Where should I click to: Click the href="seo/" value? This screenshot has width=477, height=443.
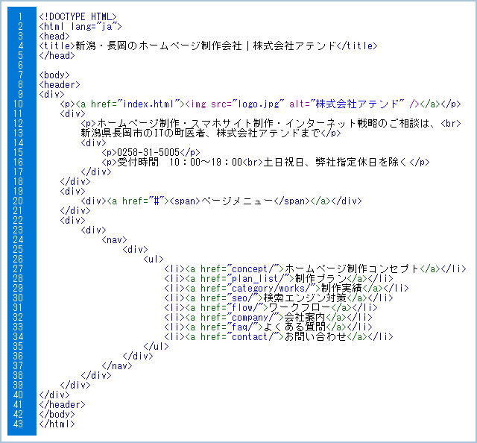(244, 298)
